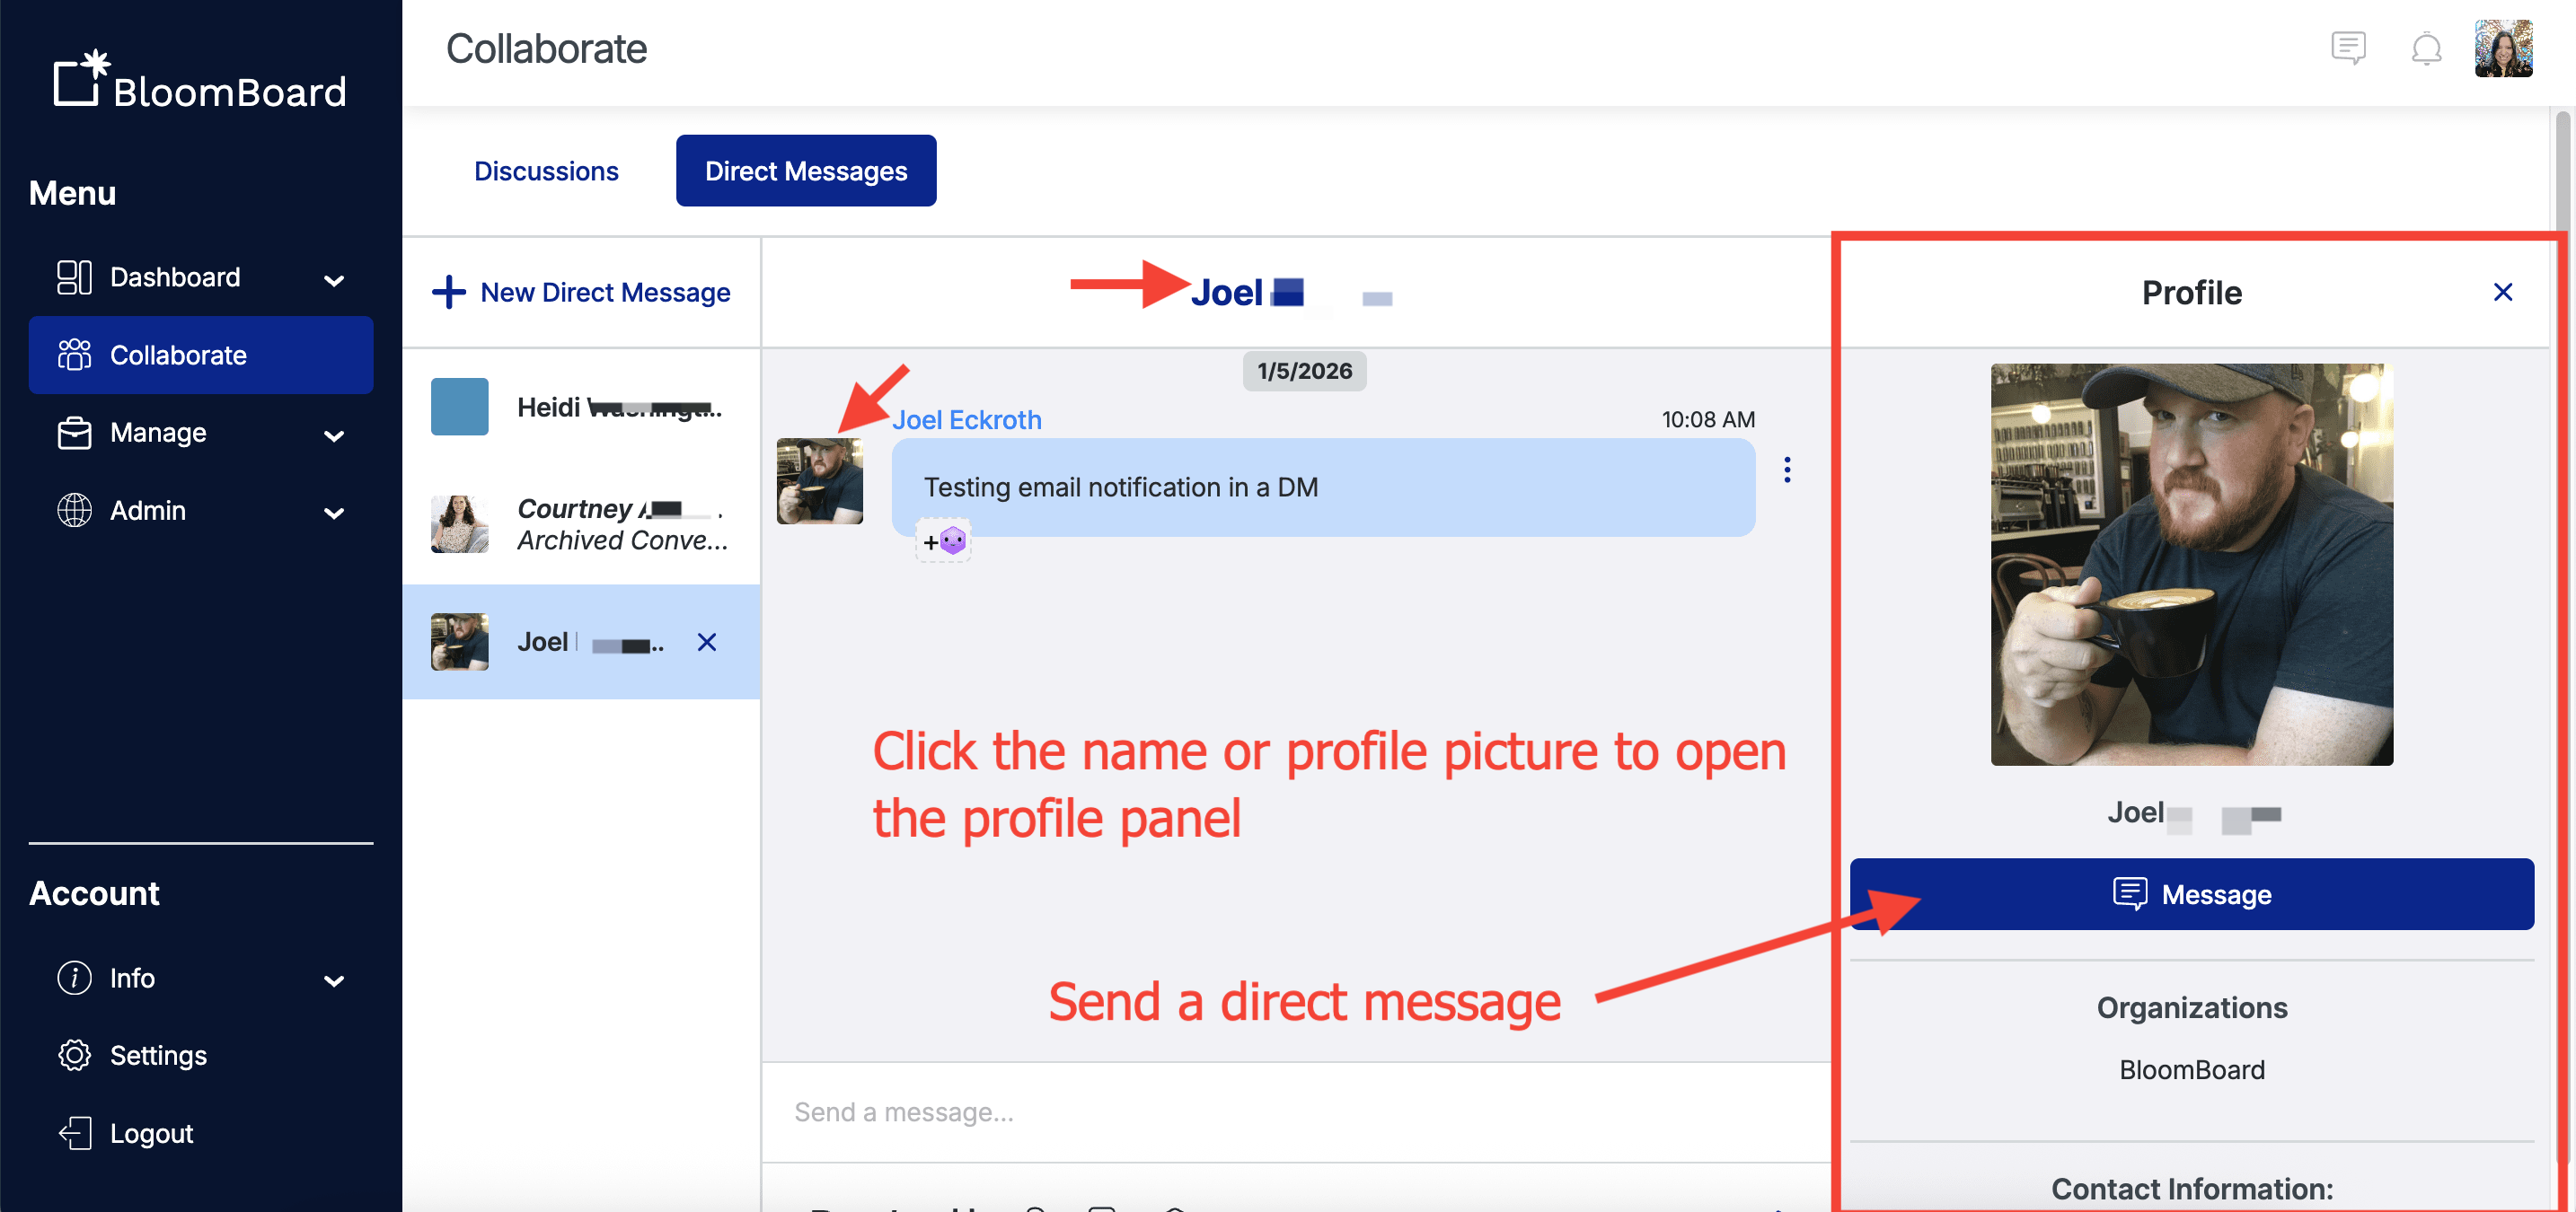Click the BloomBoard organization text
The width and height of the screenshot is (2576, 1212).
pyautogui.click(x=2192, y=1070)
